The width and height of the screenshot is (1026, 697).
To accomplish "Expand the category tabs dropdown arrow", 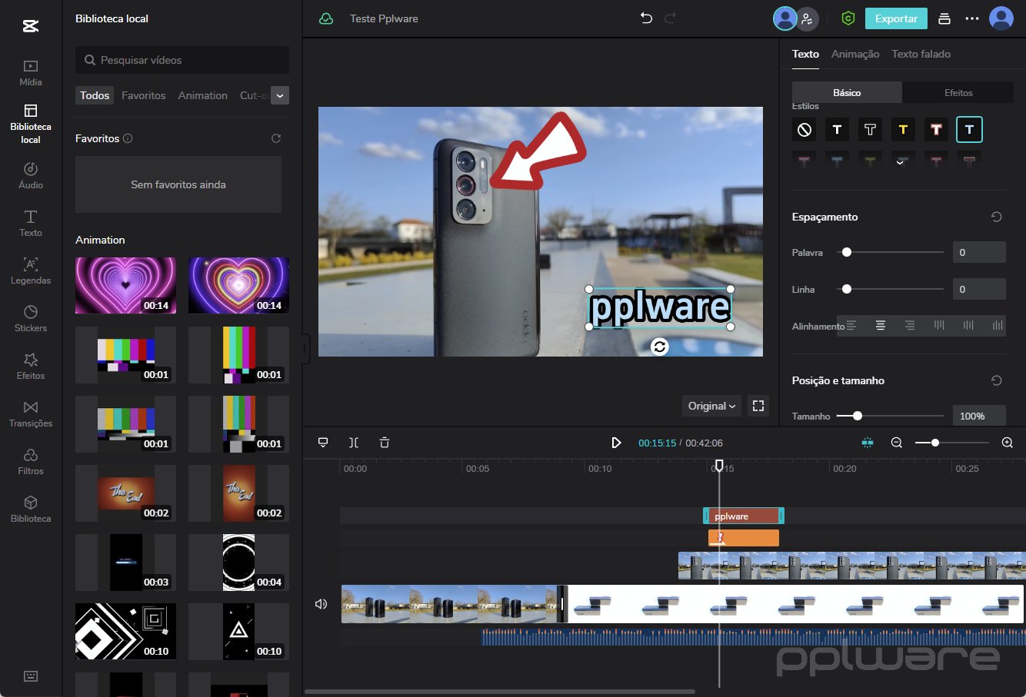I will point(280,95).
